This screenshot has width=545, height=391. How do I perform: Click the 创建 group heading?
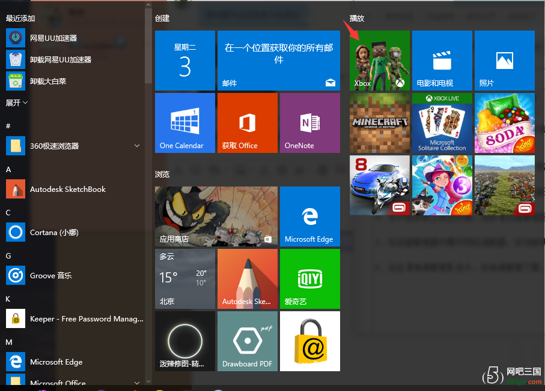(x=162, y=18)
